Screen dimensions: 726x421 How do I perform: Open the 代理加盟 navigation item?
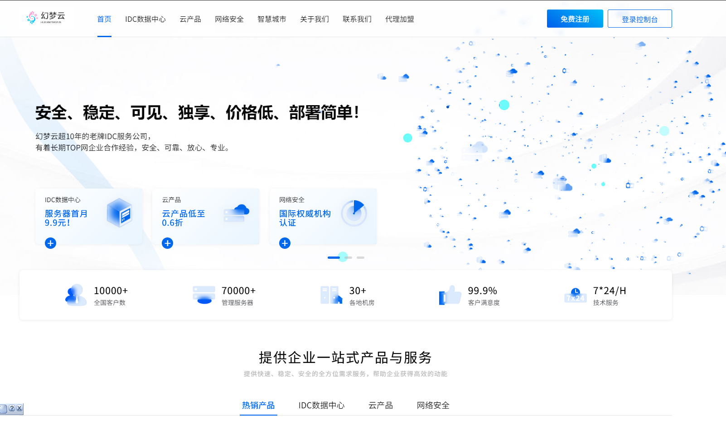[400, 19]
